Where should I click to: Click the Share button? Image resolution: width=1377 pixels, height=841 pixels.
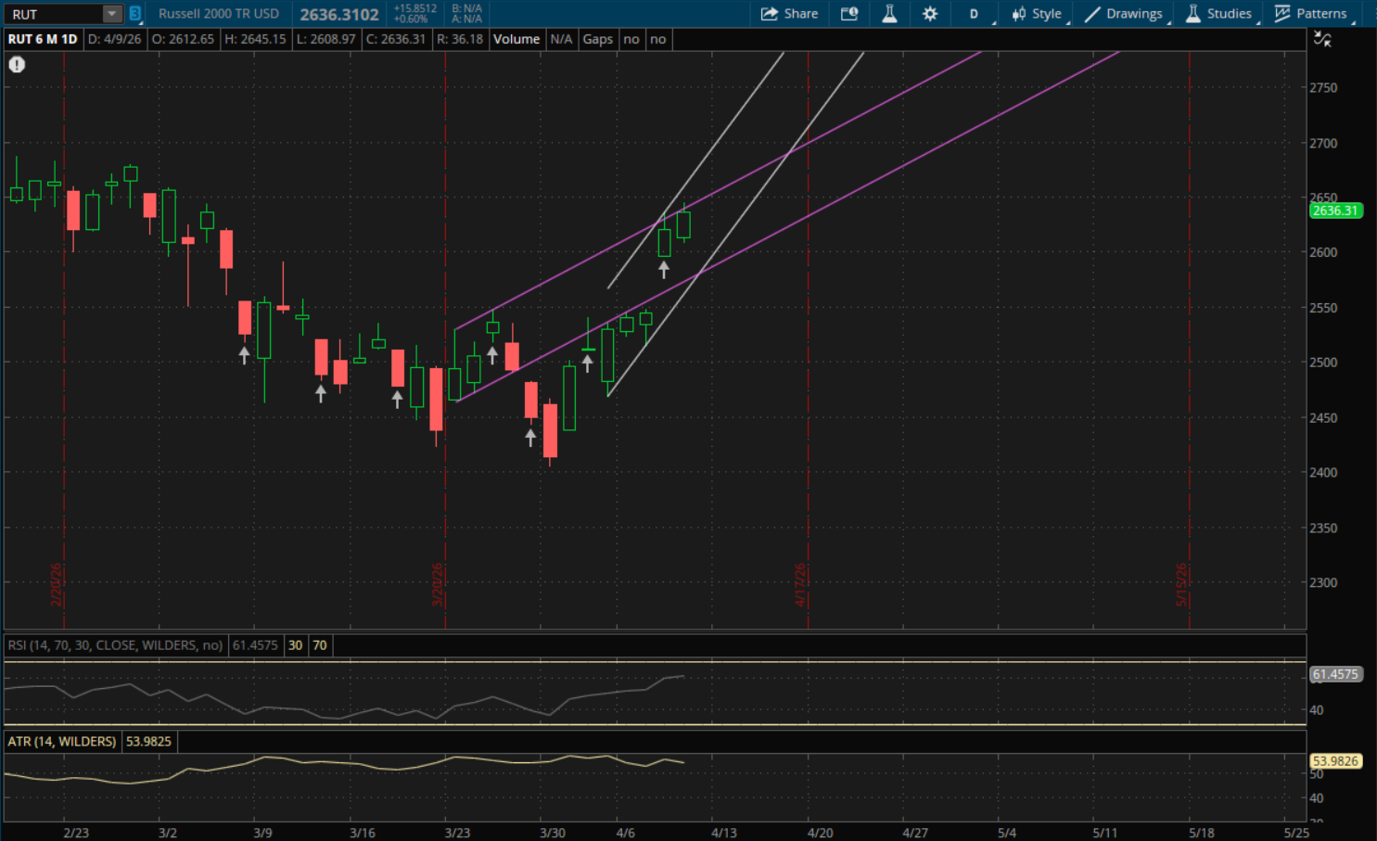click(x=789, y=14)
